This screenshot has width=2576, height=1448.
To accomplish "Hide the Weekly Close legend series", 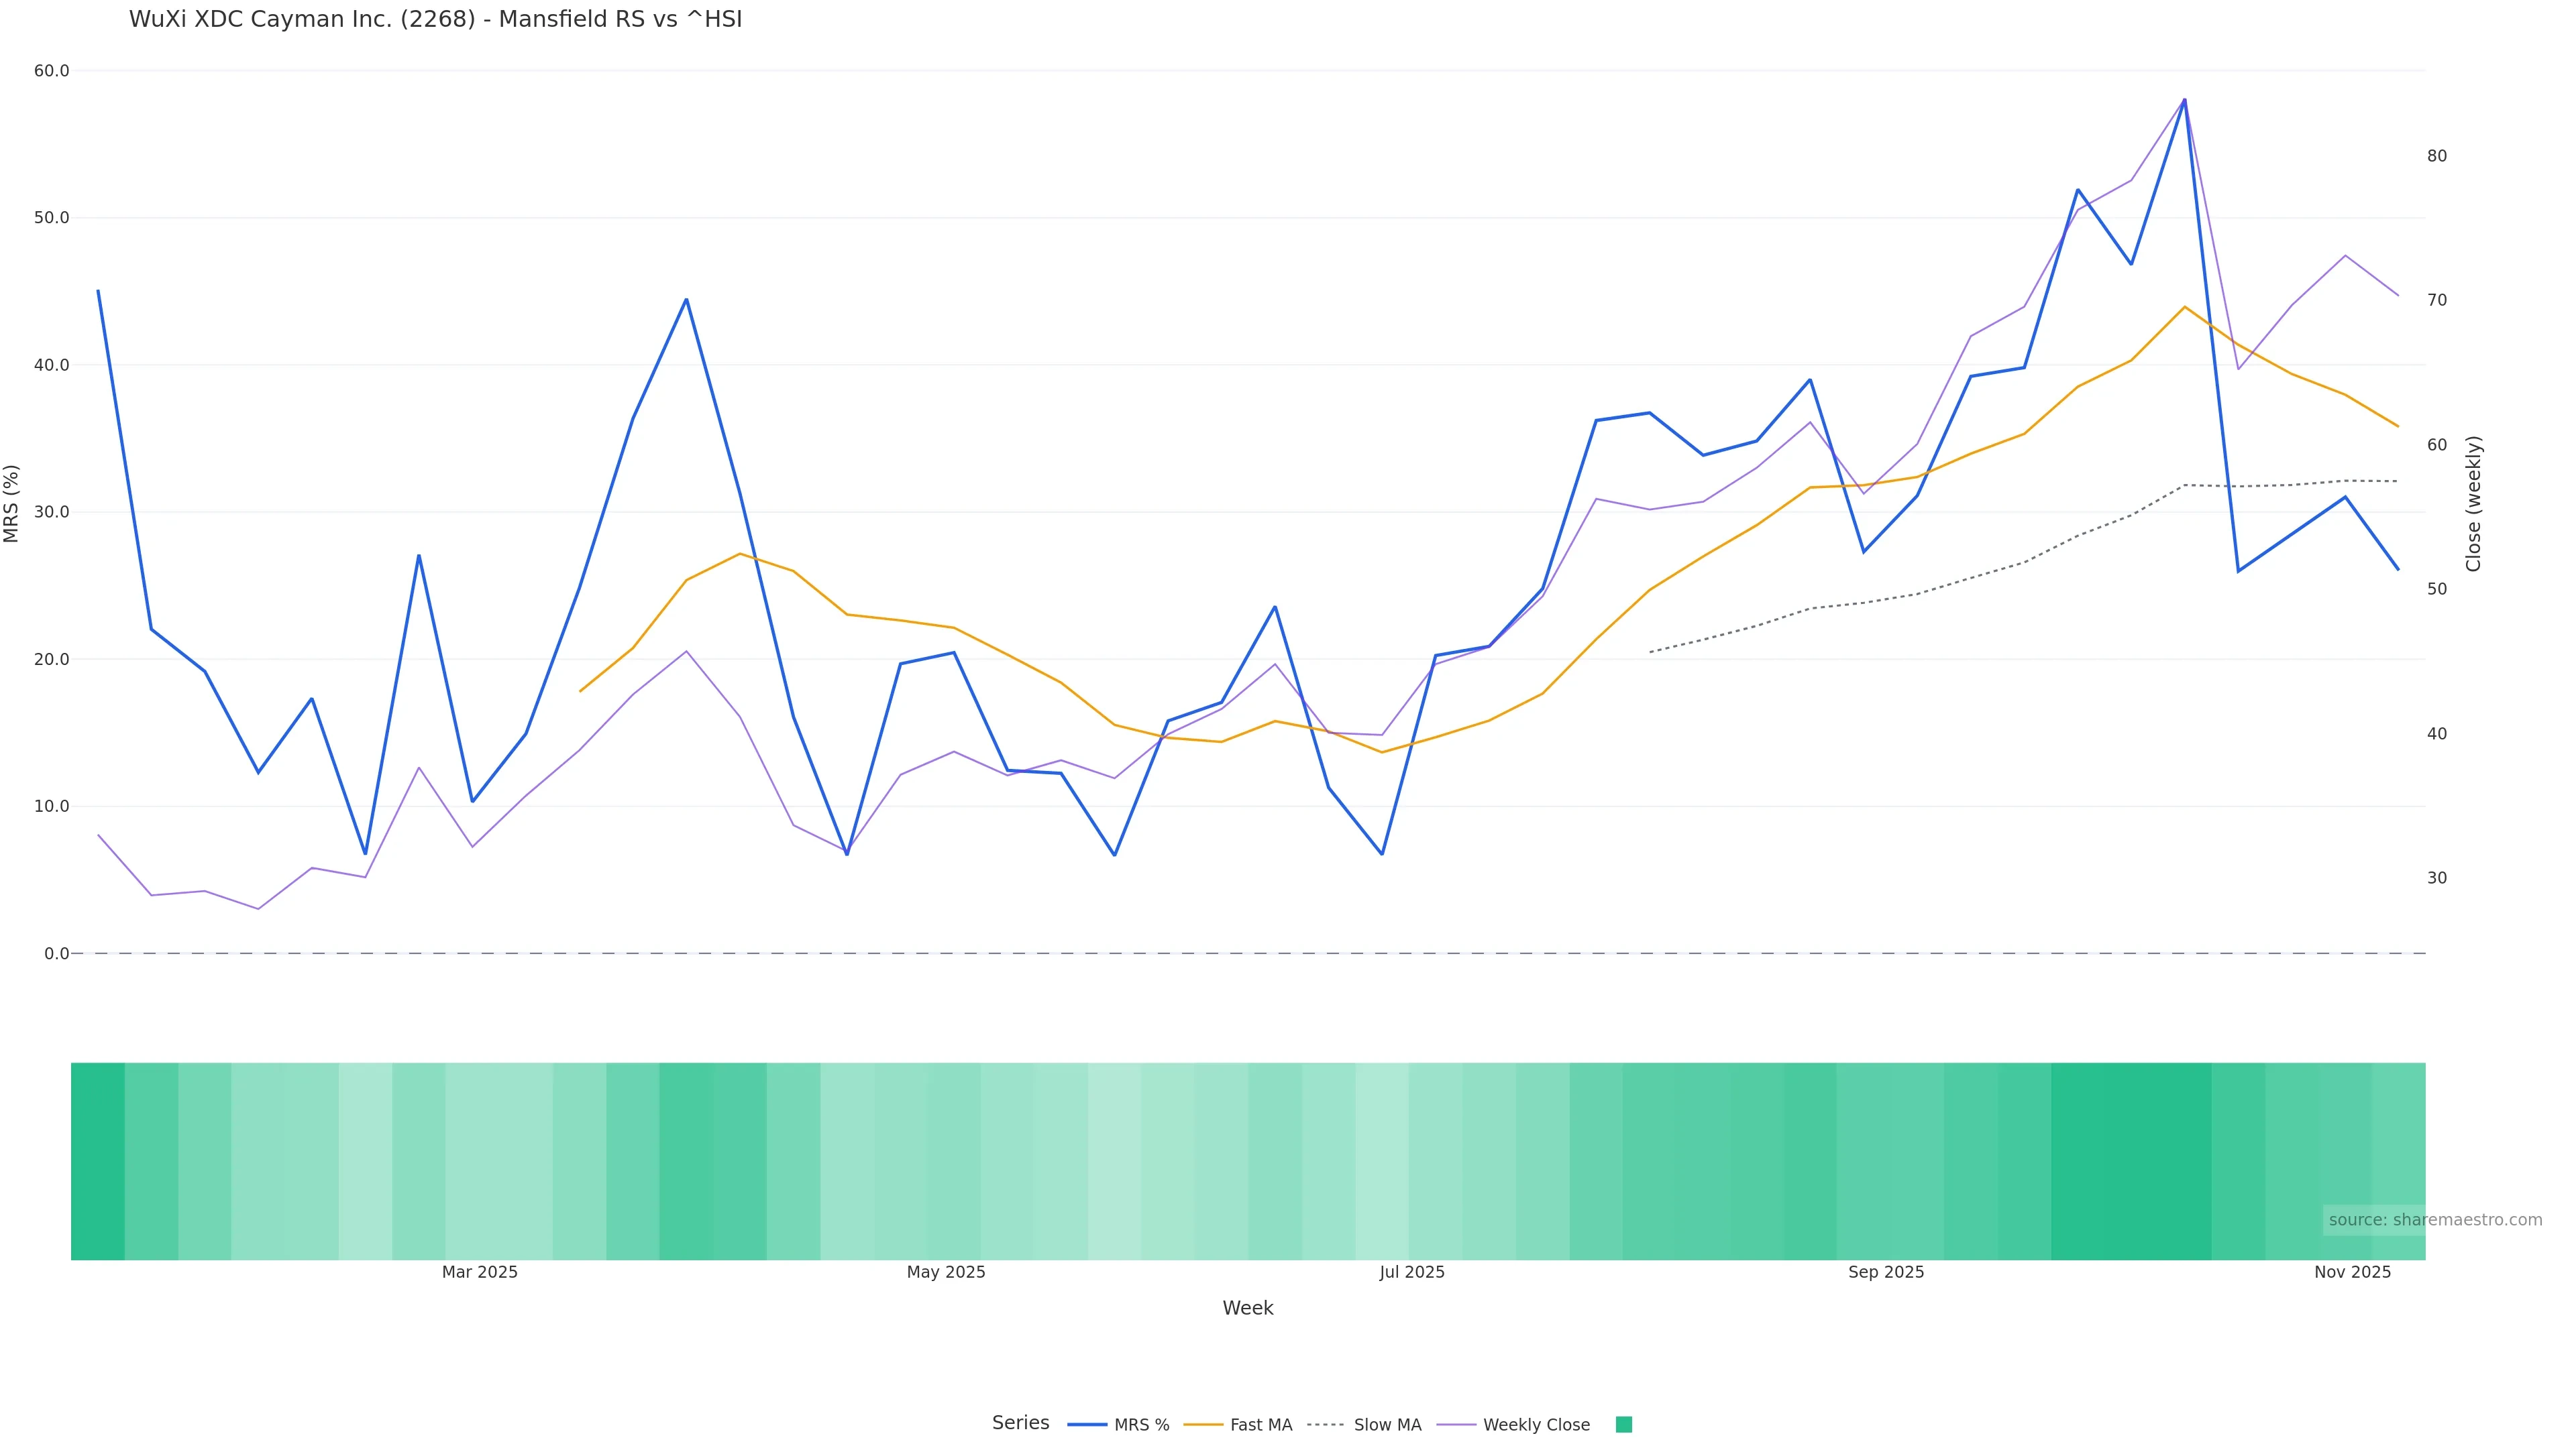I will (1513, 1425).
